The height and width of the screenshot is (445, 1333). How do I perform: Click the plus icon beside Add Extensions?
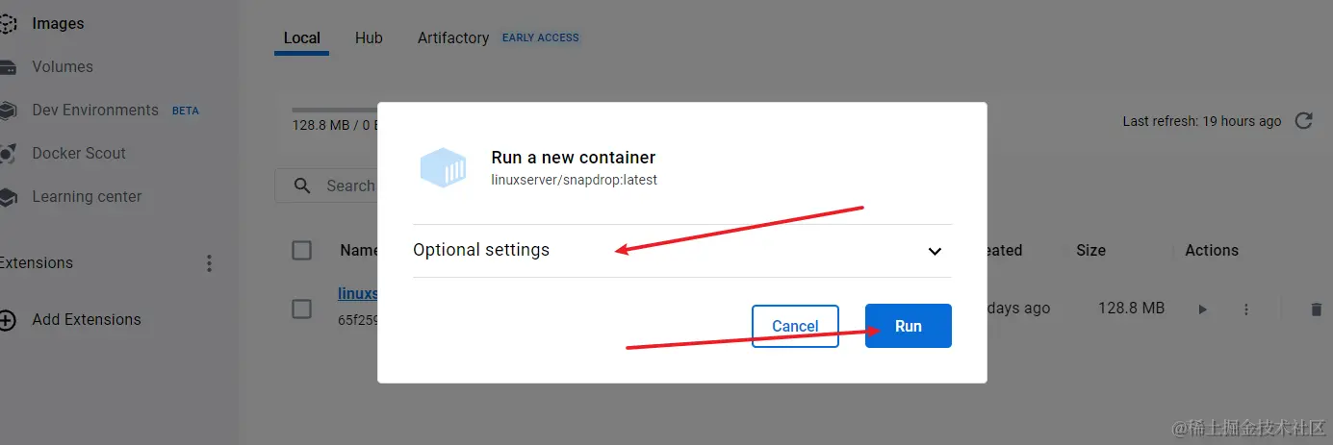point(7,320)
